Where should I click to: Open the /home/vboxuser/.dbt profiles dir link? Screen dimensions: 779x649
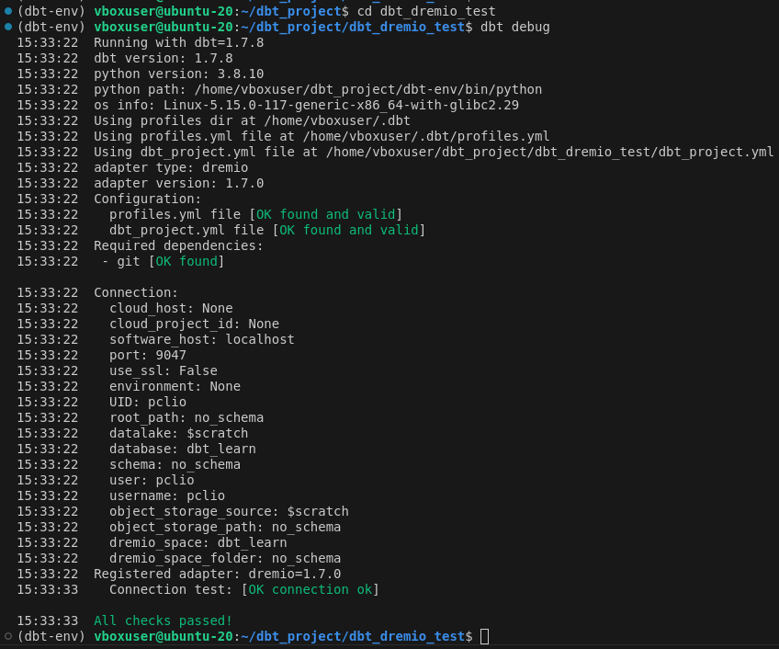click(337, 120)
